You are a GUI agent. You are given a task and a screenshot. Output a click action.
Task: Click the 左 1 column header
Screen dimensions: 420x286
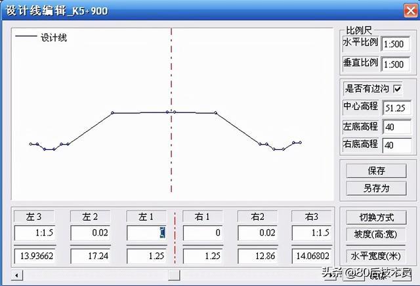point(146,217)
